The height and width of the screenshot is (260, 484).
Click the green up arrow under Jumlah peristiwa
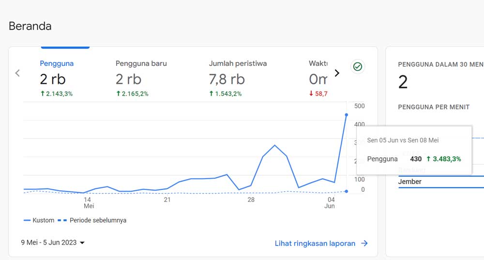click(x=212, y=94)
